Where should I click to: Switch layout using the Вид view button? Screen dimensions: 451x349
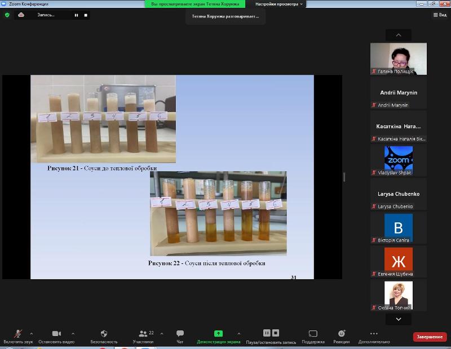[439, 15]
